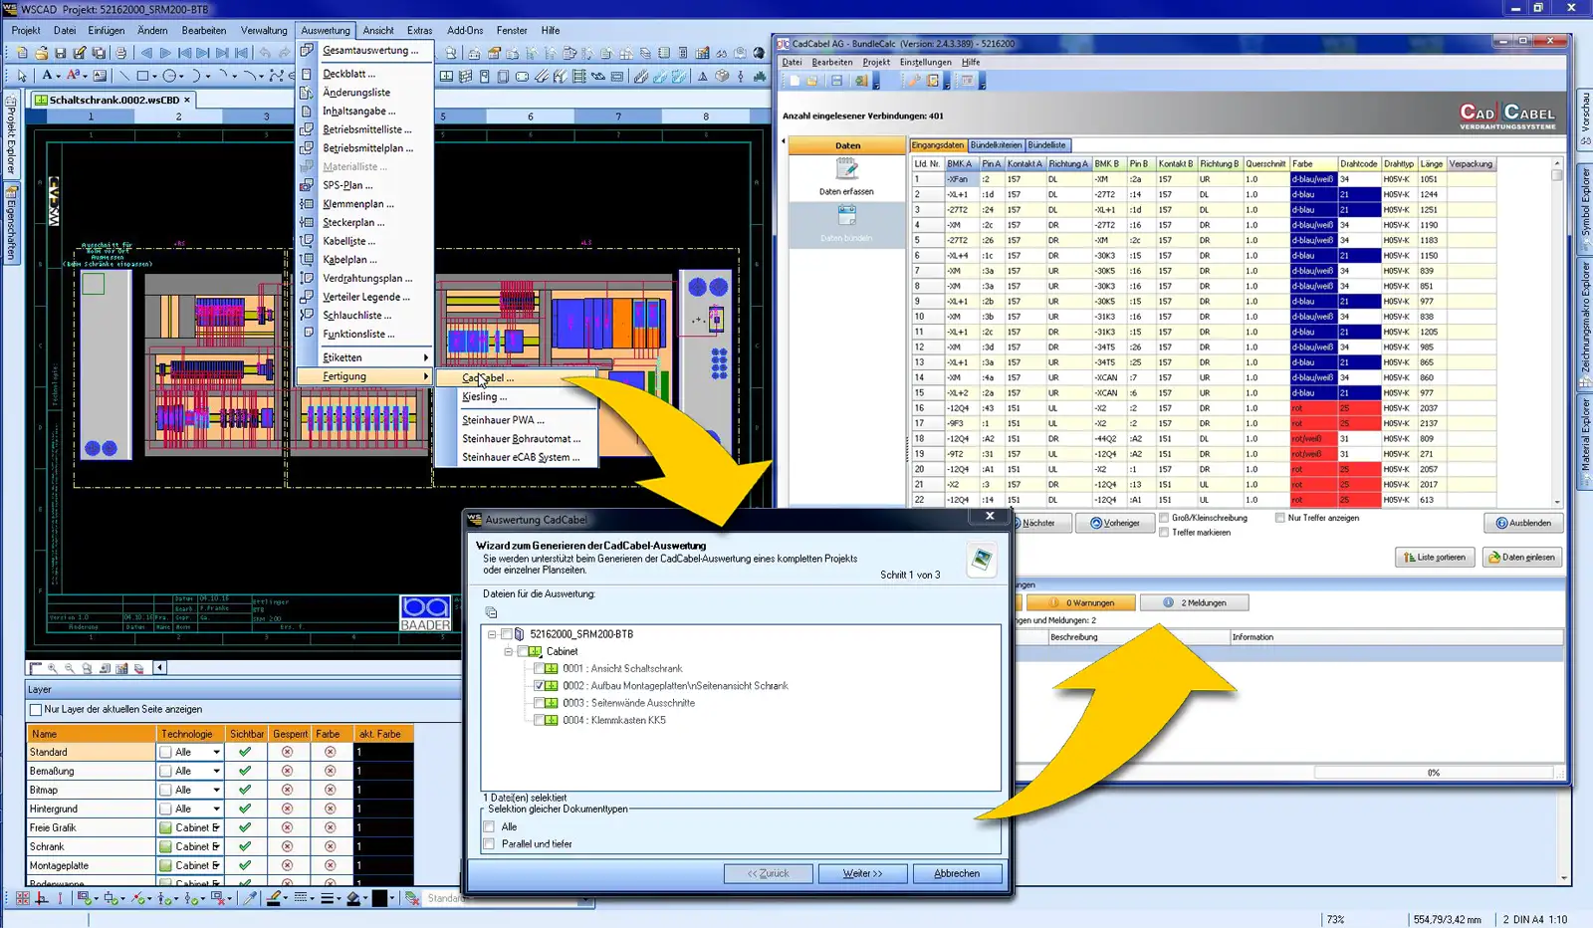Click the New document icon in WSCAD toolbar

pyautogui.click(x=22, y=53)
